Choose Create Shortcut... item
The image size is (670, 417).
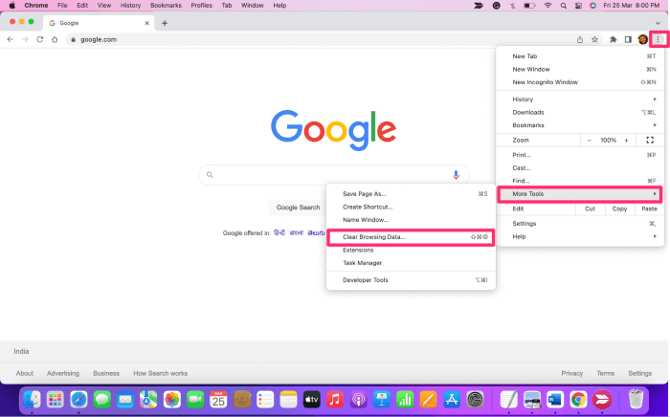click(411, 207)
